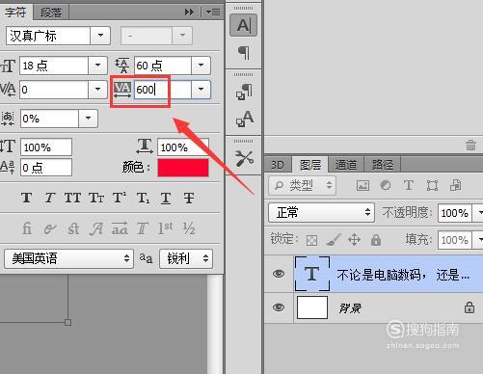Switch to the 段落 tab
Screen dimensions: 483x374
tap(51, 13)
